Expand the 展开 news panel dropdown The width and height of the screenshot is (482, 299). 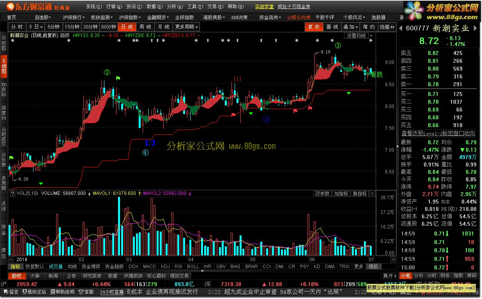(x=390, y=276)
